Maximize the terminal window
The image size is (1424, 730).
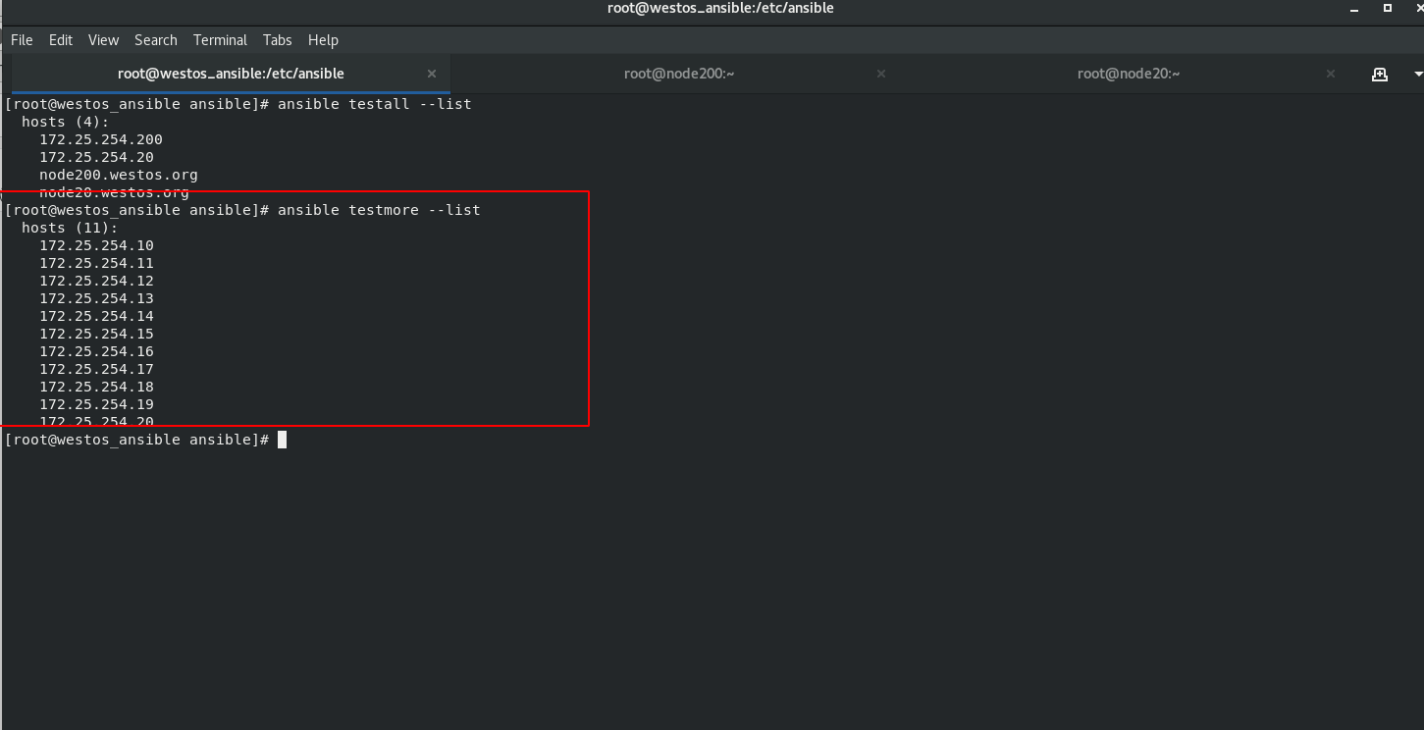coord(1388,8)
